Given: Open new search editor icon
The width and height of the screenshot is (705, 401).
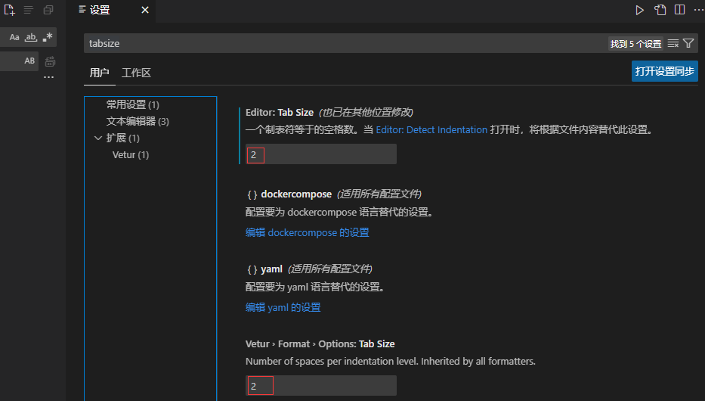Looking at the screenshot, I should (9, 10).
